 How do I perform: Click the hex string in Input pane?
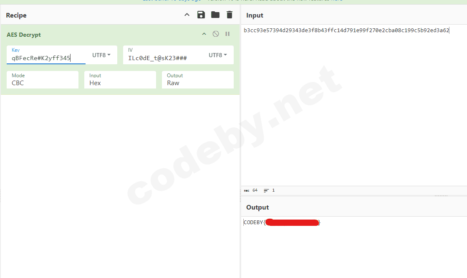tap(346, 30)
